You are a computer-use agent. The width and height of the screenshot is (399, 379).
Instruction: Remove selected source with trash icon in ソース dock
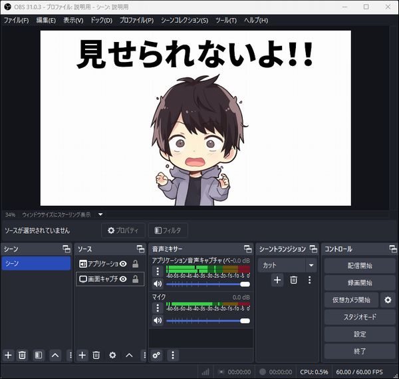tap(96, 355)
